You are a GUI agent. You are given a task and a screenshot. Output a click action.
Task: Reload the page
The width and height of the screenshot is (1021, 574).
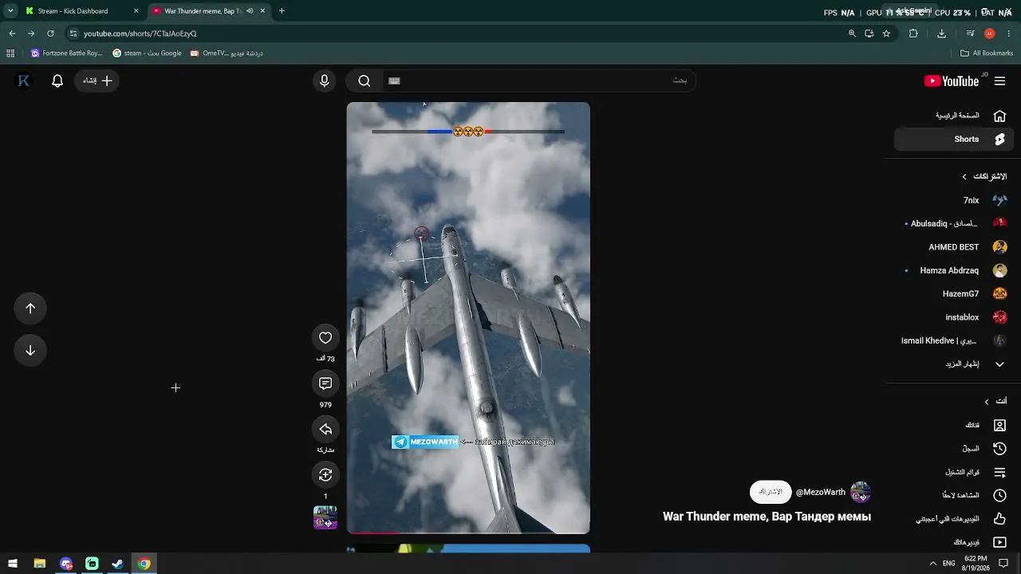[50, 33]
